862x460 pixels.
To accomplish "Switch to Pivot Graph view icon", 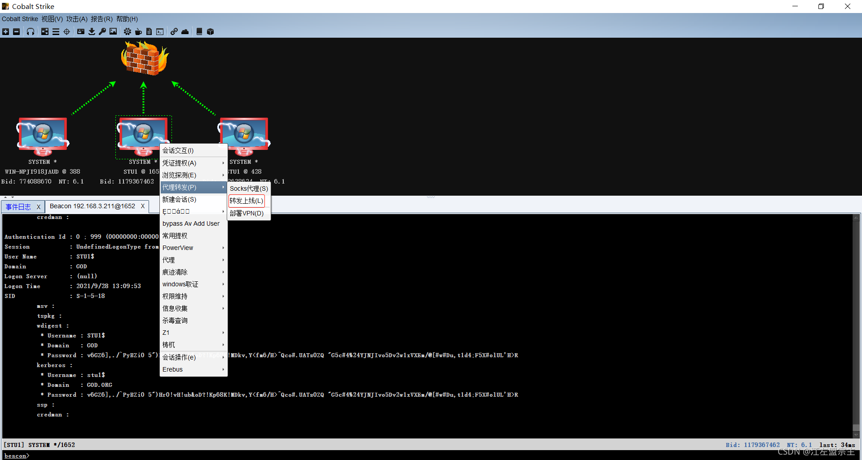I will pos(45,31).
